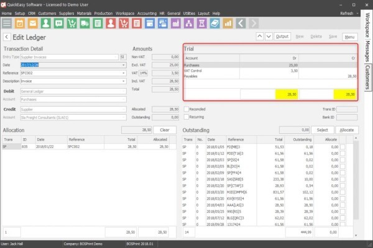The image size is (373, 248).
Task: Open the Debit General Ledger combo box
Action: 73,91
